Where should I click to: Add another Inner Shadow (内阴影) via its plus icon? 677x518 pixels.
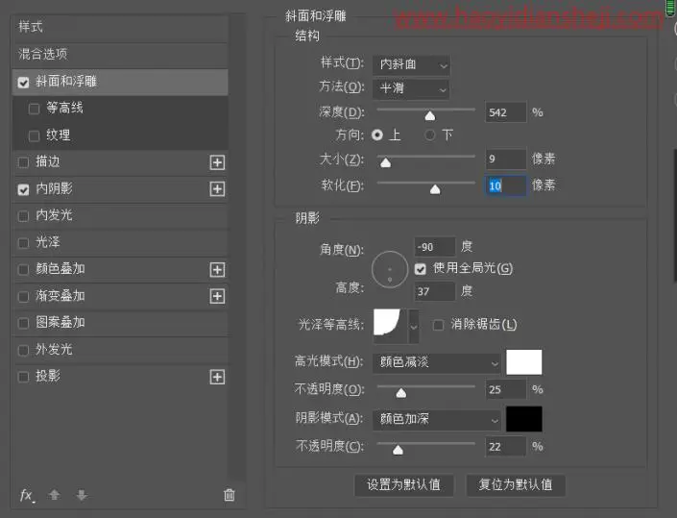pyautogui.click(x=217, y=188)
